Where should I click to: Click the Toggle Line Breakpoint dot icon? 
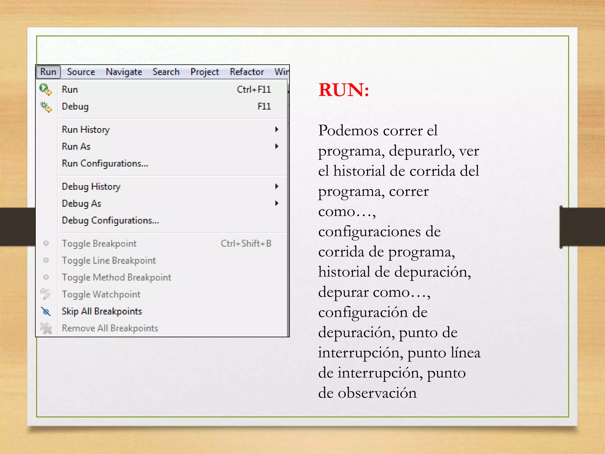(x=46, y=260)
